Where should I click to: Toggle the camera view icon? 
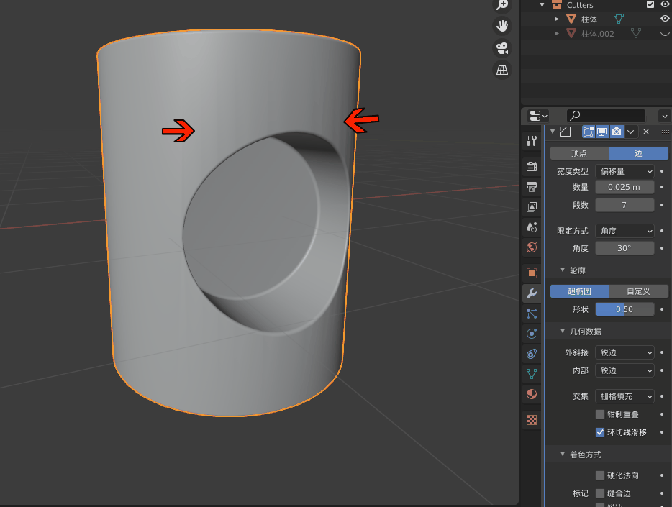[502, 48]
